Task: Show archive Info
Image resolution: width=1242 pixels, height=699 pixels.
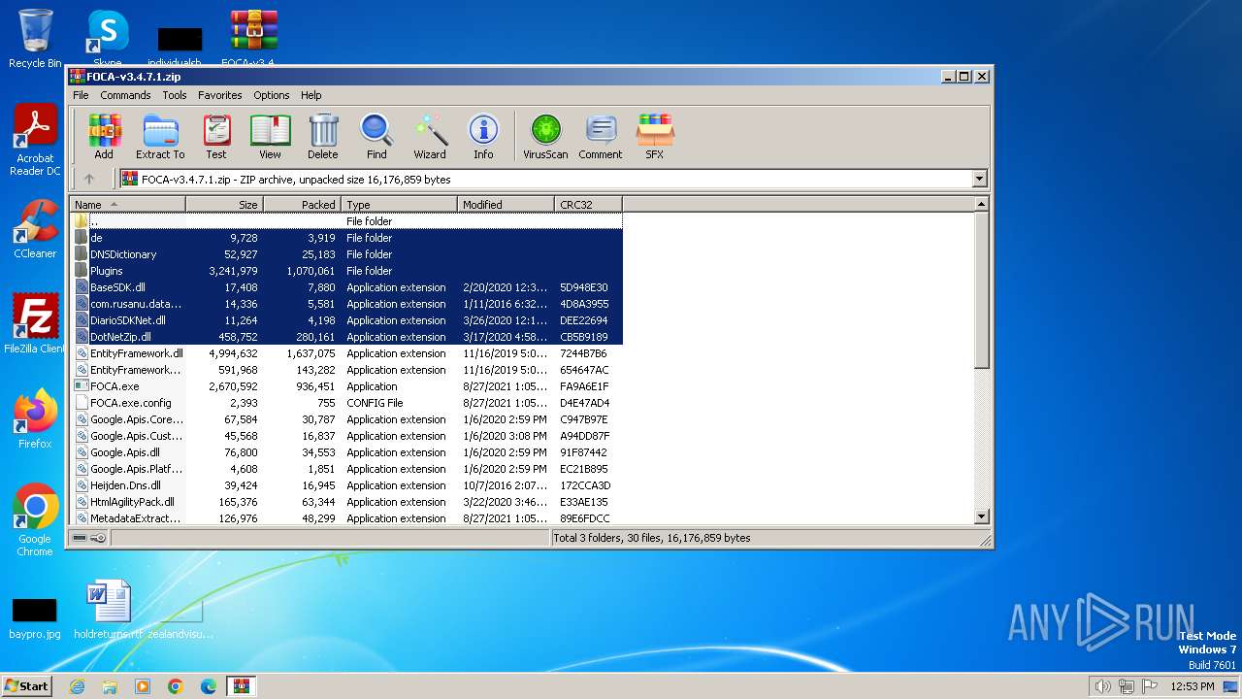Action: coord(483,137)
